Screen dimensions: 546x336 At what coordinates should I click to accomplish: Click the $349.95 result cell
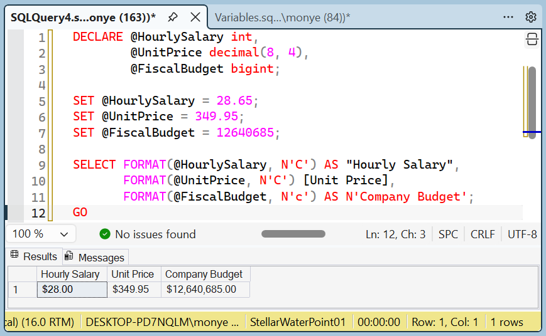click(134, 290)
